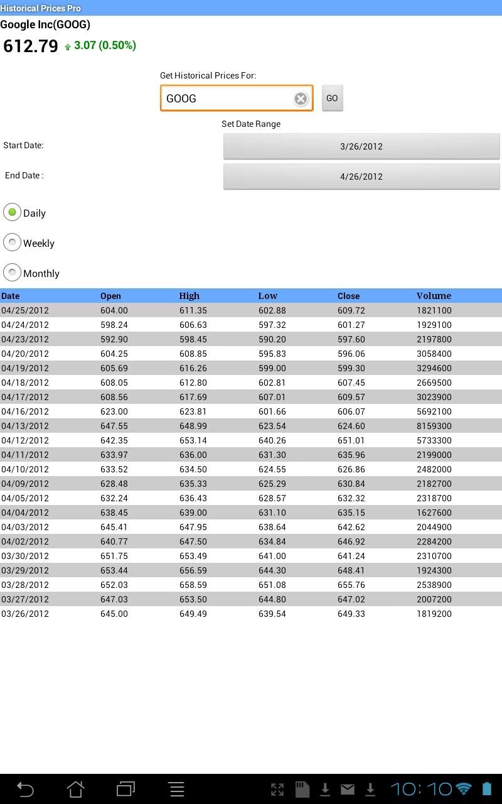The width and height of the screenshot is (502, 804).
Task: Open the Start Date 3/26/2012 picker
Action: 361,146
